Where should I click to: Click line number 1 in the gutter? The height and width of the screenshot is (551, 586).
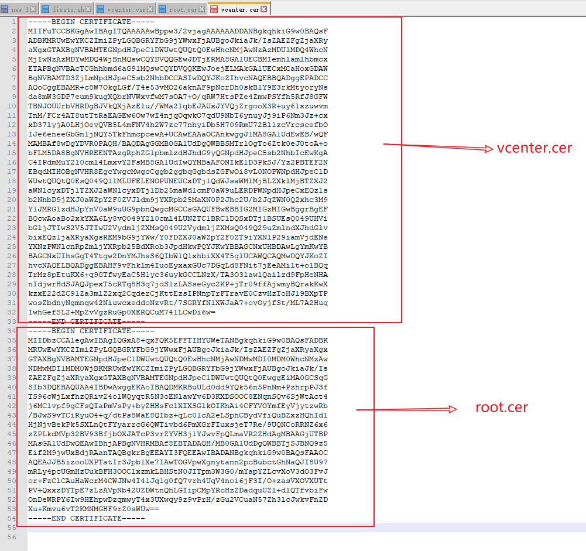pos(15,22)
